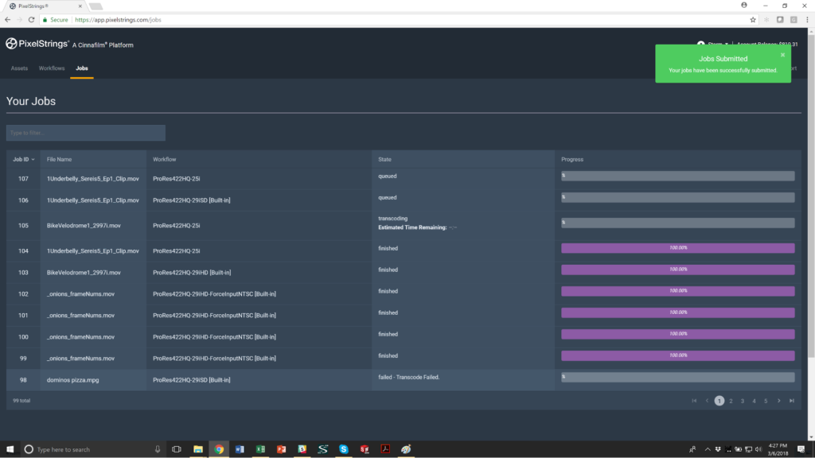815x458 pixels.
Task: Open PowerPoint from the taskbar
Action: [x=281, y=449]
